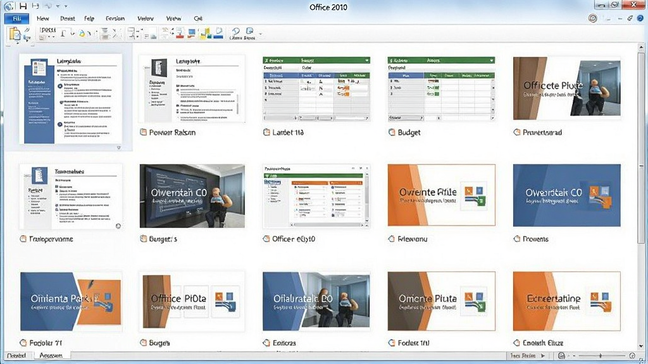
Task: Select the Prowert Ralson document thumbnail
Action: click(x=192, y=88)
